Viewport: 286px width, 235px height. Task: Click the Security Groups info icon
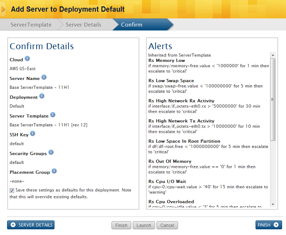click(51, 152)
